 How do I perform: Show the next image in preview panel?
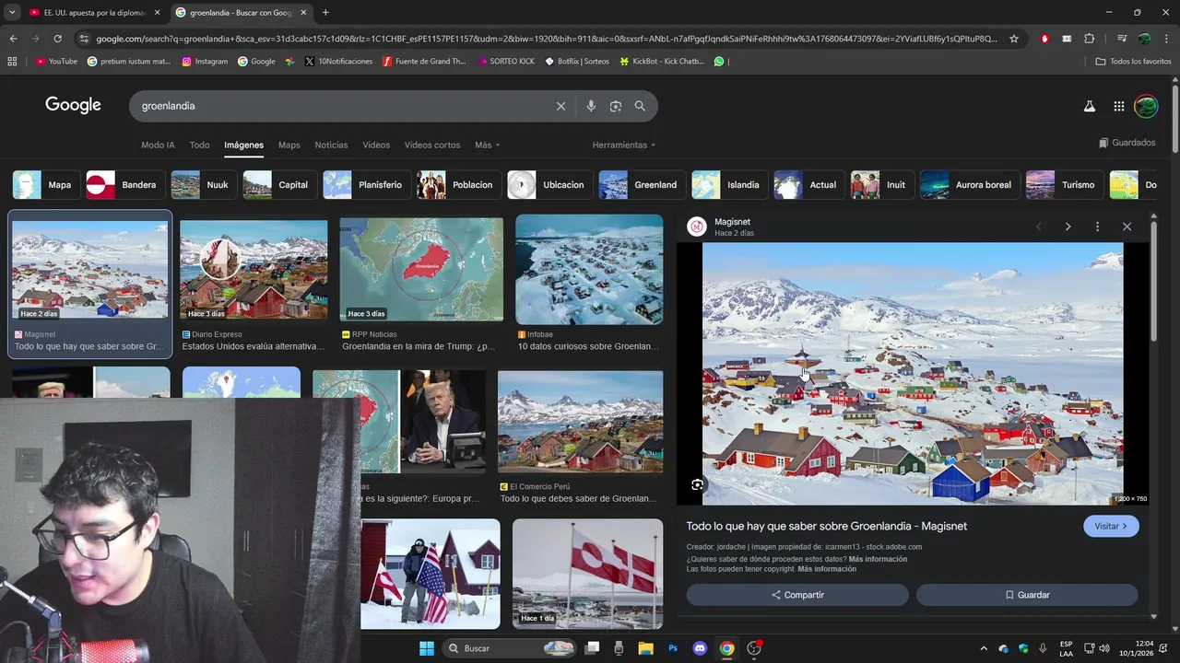click(1068, 227)
